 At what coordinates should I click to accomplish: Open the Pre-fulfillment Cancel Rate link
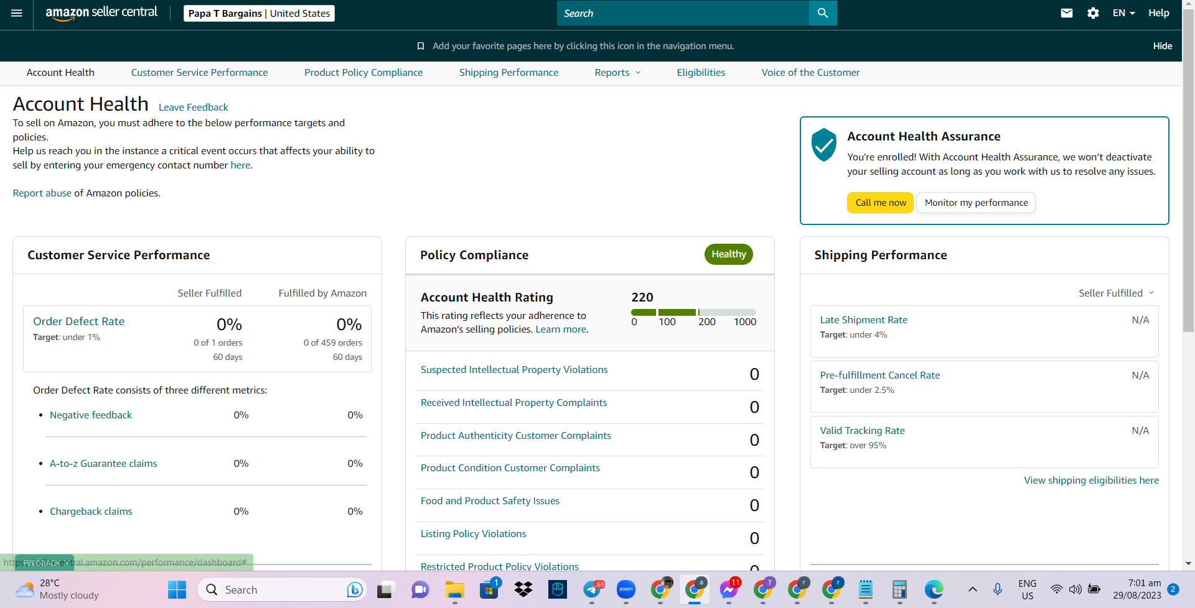pos(879,375)
